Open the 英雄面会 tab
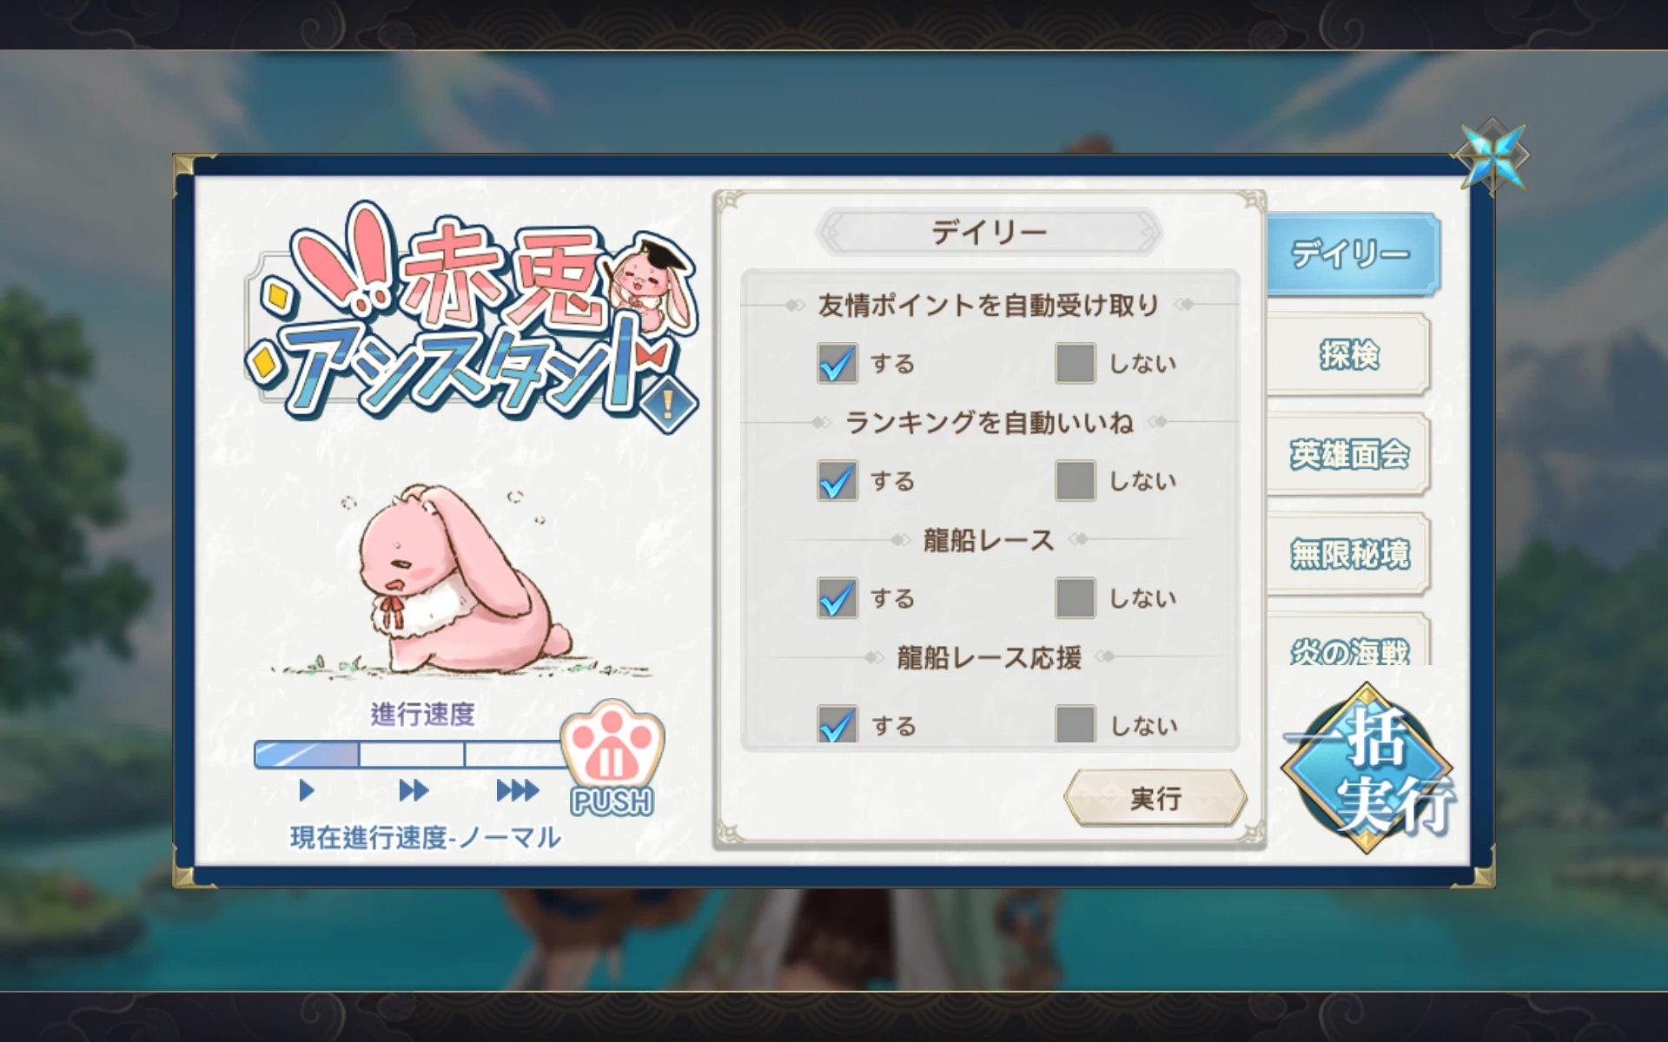The height and width of the screenshot is (1042, 1668). pos(1348,454)
